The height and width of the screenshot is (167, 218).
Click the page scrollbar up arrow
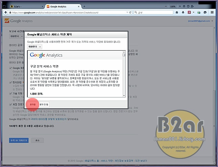point(214,28)
